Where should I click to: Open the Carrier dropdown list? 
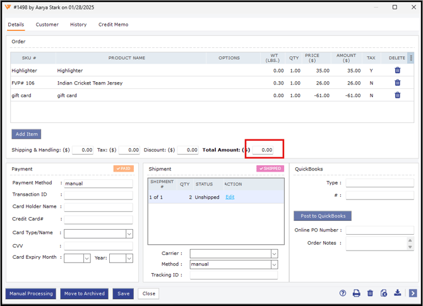[274, 254]
